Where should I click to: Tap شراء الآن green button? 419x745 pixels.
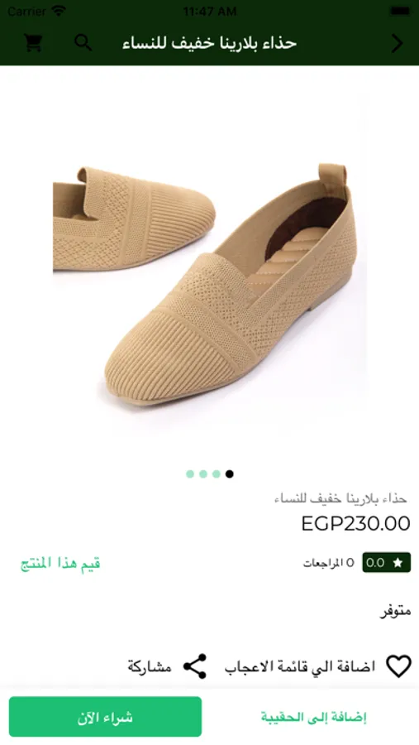105,717
